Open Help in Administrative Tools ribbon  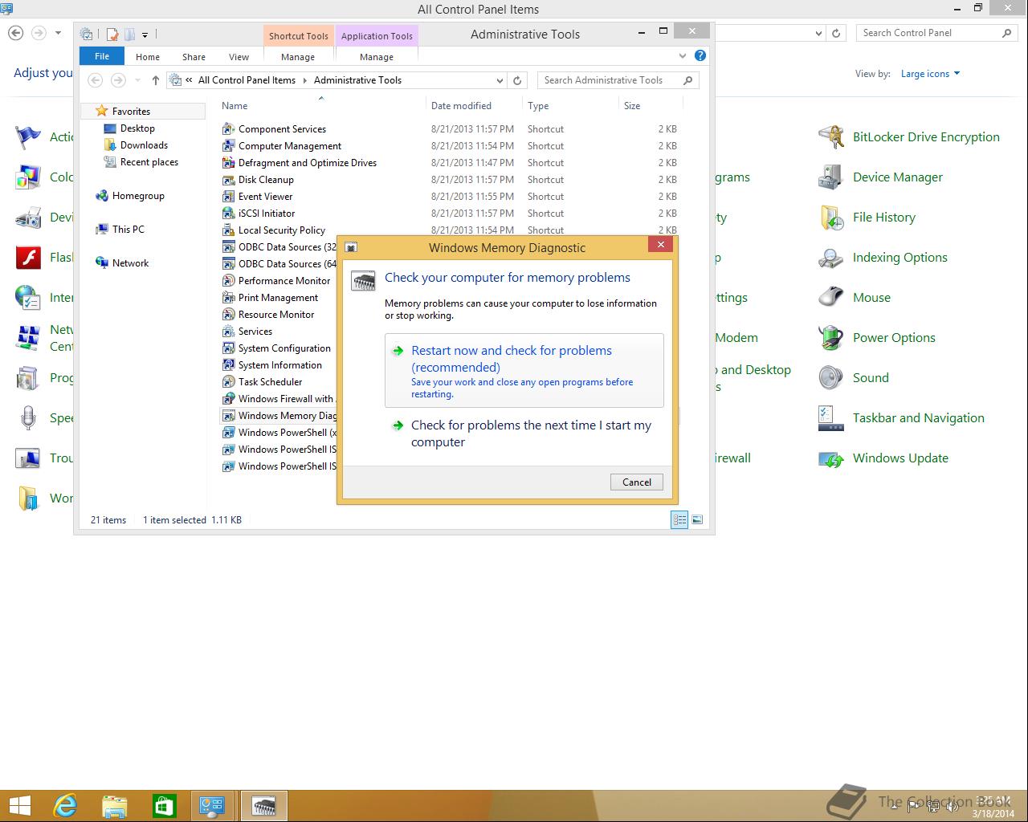[700, 55]
